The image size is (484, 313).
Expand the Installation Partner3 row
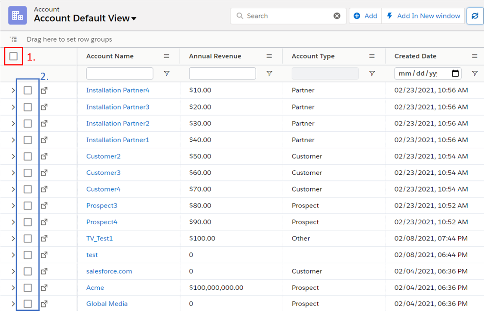(x=13, y=107)
